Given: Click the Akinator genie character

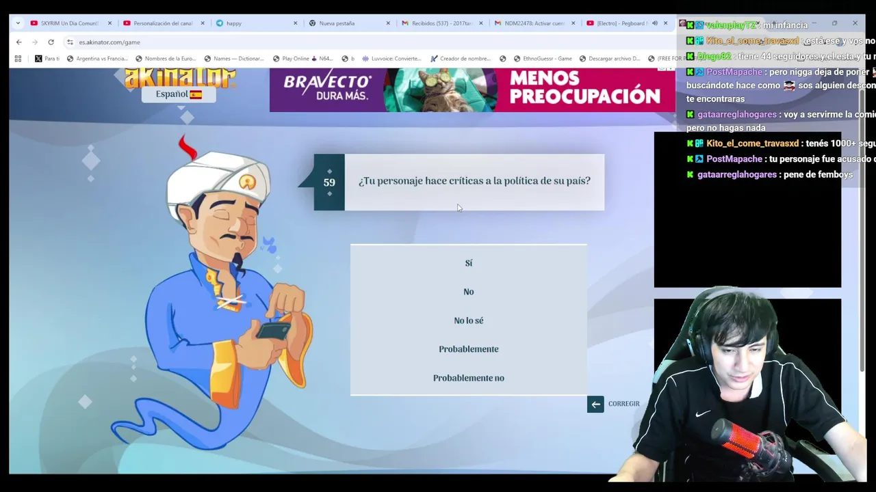Looking at the screenshot, I should (x=219, y=294).
